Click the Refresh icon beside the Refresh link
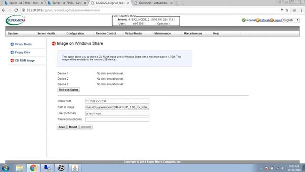 point(258,20)
